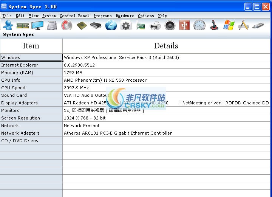Viewport: 272px width, 197px height.
Task: Select the Network item row
Action: tap(31, 126)
